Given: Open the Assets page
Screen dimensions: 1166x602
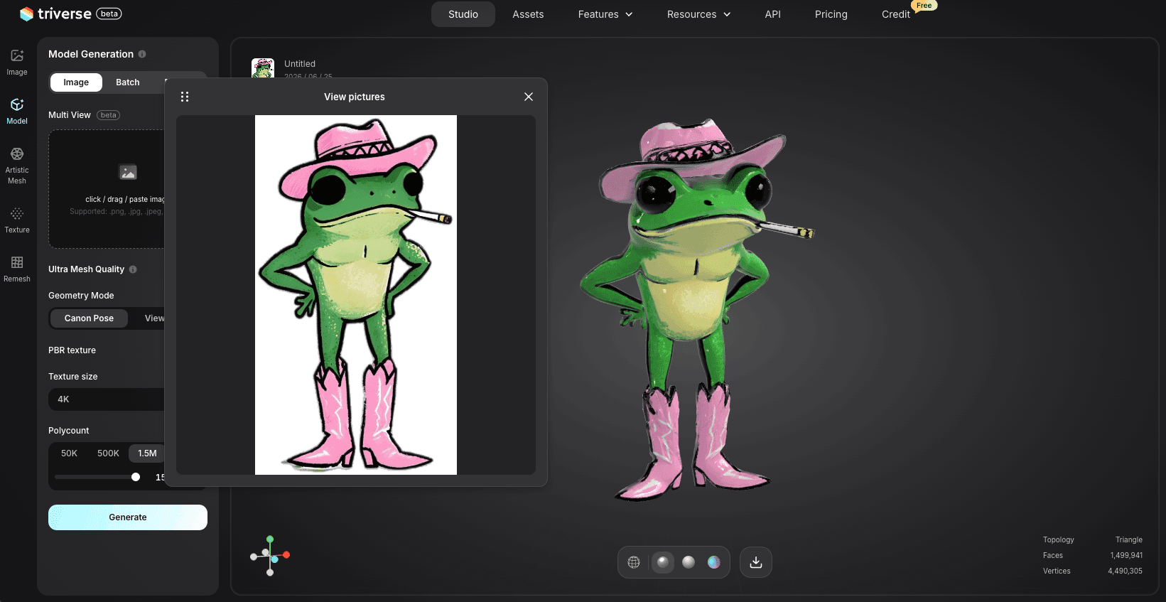Looking at the screenshot, I should [x=528, y=14].
